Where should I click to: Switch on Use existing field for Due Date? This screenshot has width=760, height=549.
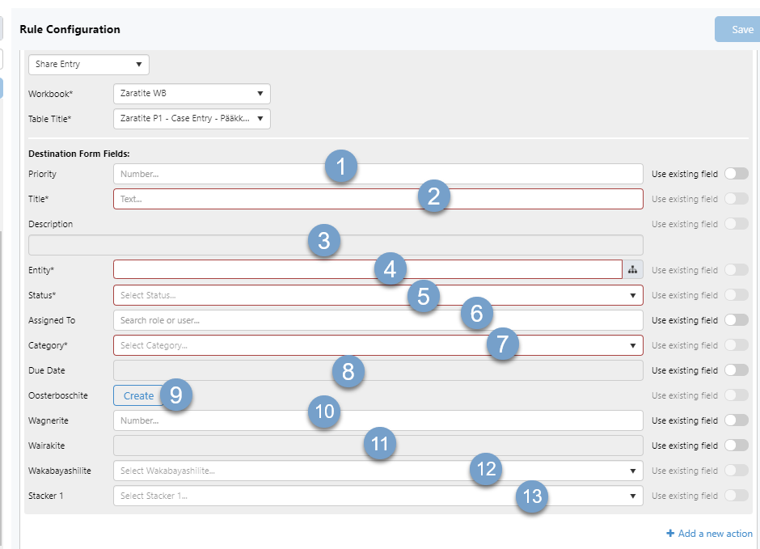point(736,370)
